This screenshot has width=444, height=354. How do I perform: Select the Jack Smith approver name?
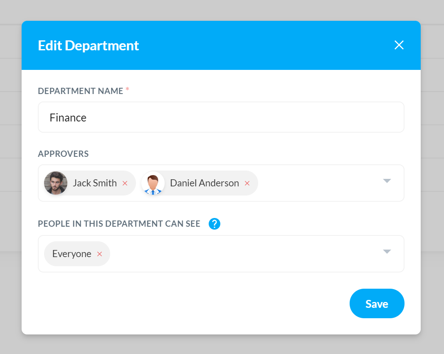click(95, 183)
